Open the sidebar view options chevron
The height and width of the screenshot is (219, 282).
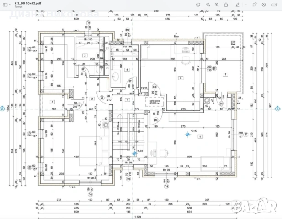pyautogui.click(x=10, y=5)
